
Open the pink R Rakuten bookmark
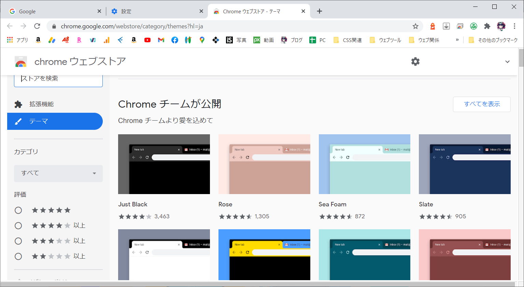click(x=79, y=40)
